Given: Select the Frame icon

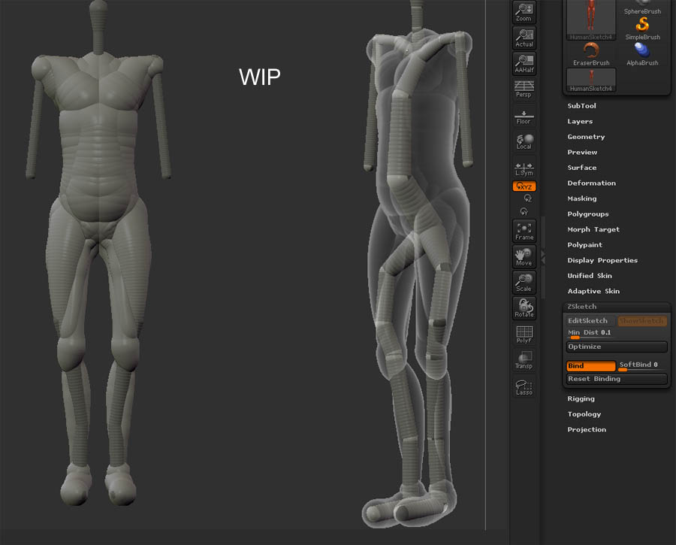Looking at the screenshot, I should point(524,232).
